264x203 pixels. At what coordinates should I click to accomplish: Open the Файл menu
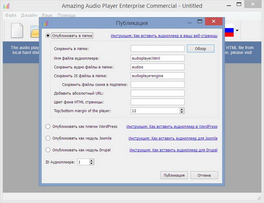click(11, 15)
